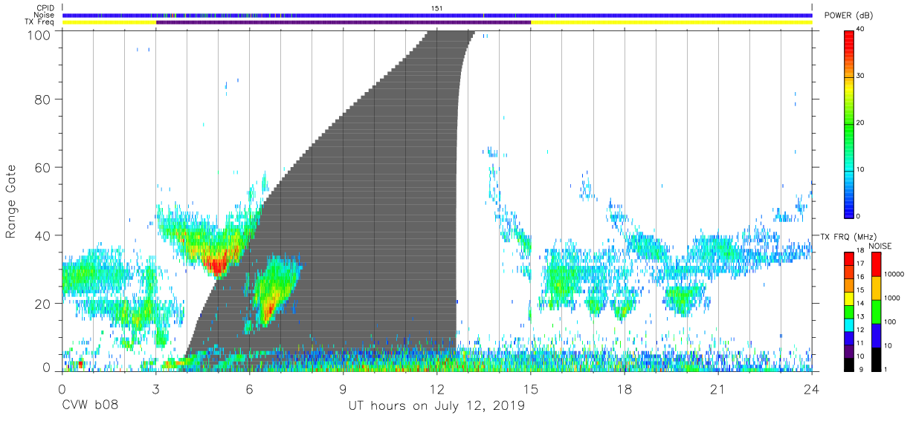Click the 'UT hours on July 12, 2019' title
Image resolution: width=913 pixels, height=421 pixels.
(437, 406)
